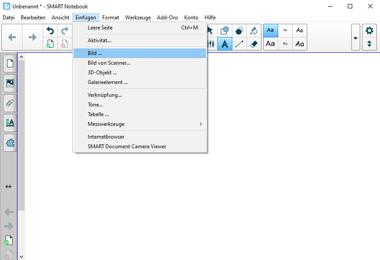The width and height of the screenshot is (380, 260).
Task: Click the Undo arrow in the toolbar
Action: pyautogui.click(x=50, y=31)
